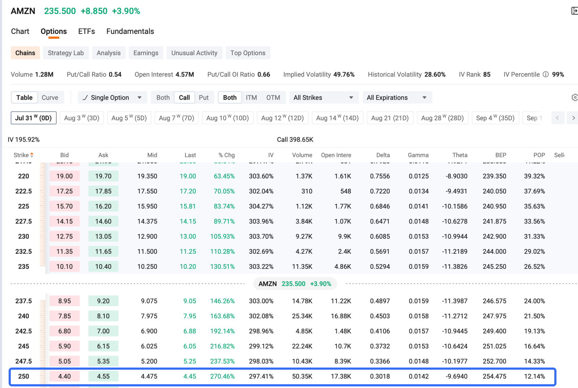Viewport: 578px width, 388px height.
Task: Open the Analysis sub-tab
Action: (x=108, y=53)
